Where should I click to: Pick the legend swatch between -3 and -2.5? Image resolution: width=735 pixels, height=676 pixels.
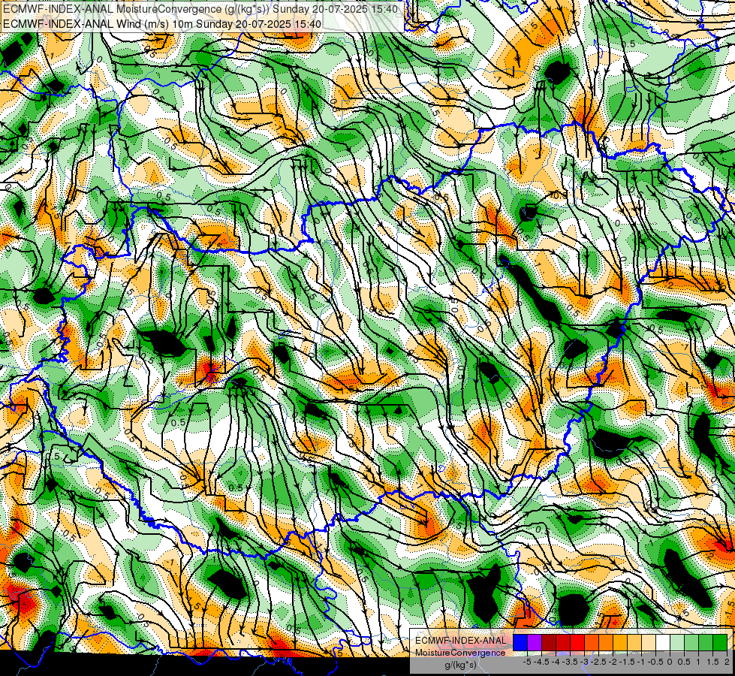(592, 642)
